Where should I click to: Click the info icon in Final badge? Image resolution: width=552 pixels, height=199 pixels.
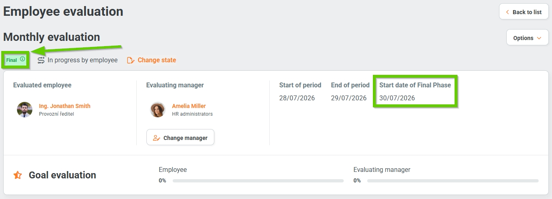[23, 59]
